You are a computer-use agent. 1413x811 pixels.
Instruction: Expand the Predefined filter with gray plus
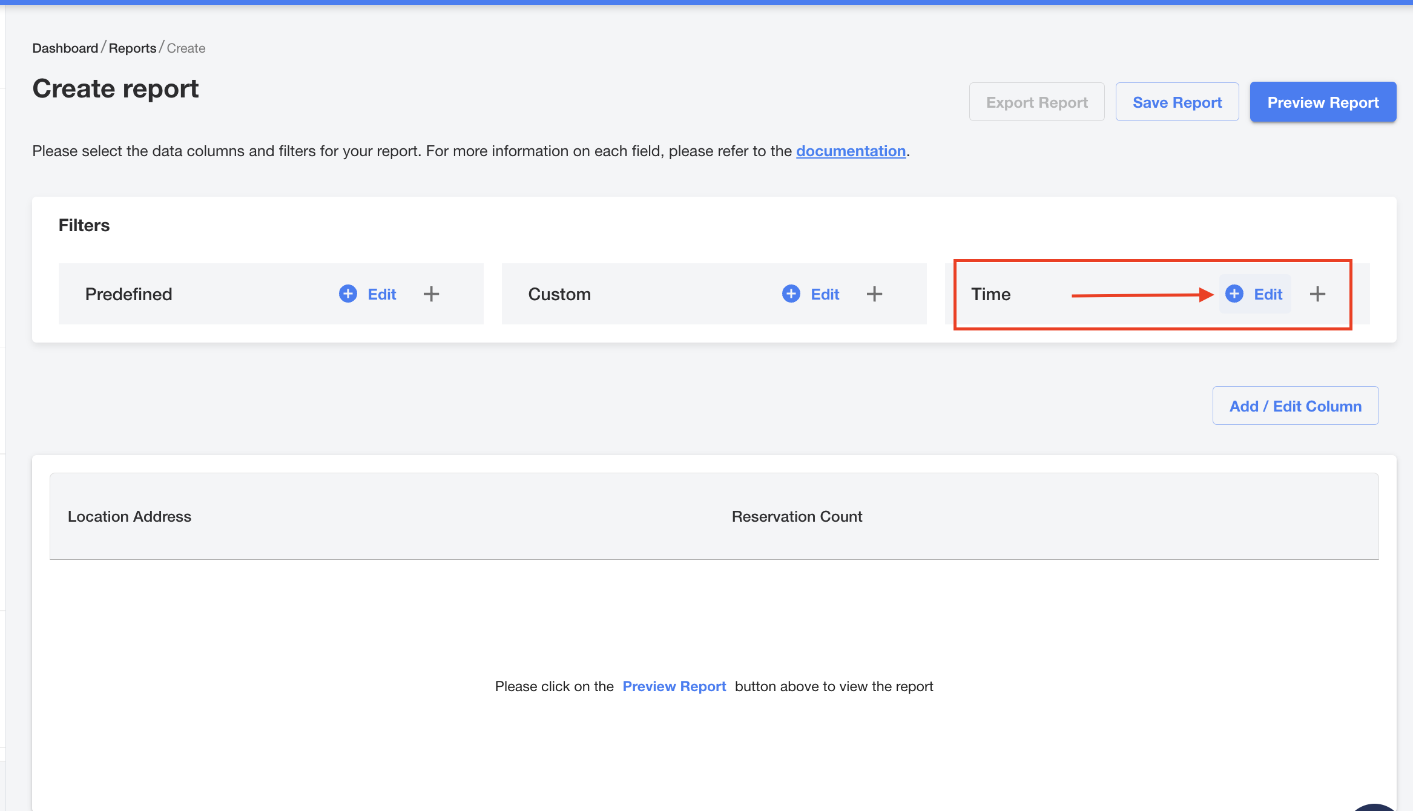coord(431,294)
